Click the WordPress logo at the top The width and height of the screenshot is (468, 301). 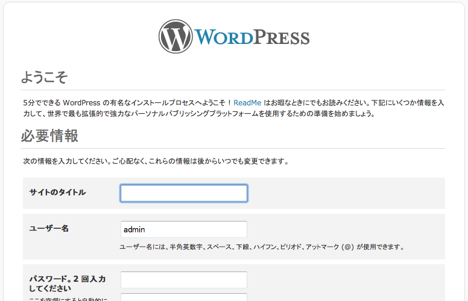pos(234,37)
